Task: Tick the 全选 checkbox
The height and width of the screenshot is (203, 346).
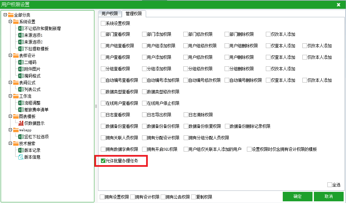Action: pos(330,185)
